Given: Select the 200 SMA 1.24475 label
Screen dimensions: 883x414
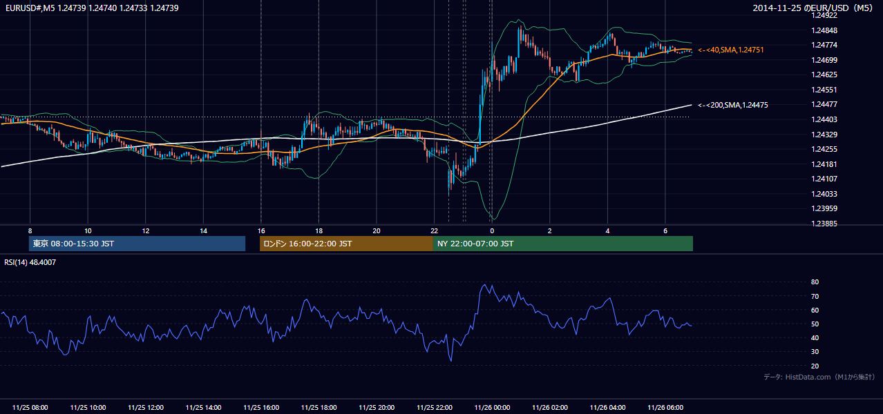Looking at the screenshot, I should pos(733,105).
